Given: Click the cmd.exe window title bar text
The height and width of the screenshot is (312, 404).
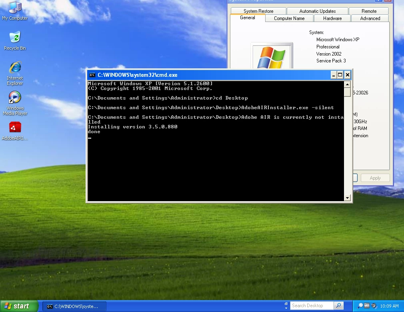Looking at the screenshot, I should point(137,75).
